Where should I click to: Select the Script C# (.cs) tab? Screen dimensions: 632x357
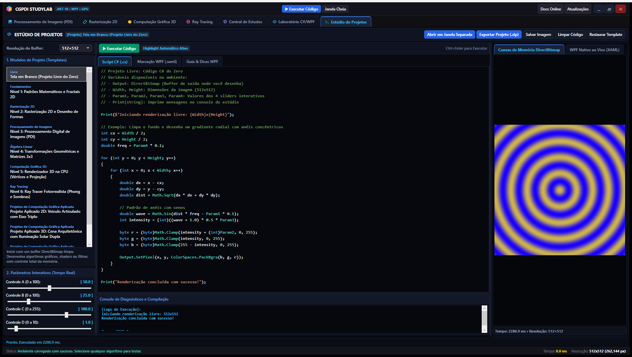point(115,62)
